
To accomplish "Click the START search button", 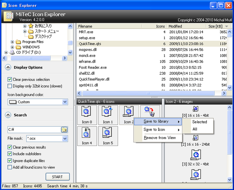I will tap(57, 177).
